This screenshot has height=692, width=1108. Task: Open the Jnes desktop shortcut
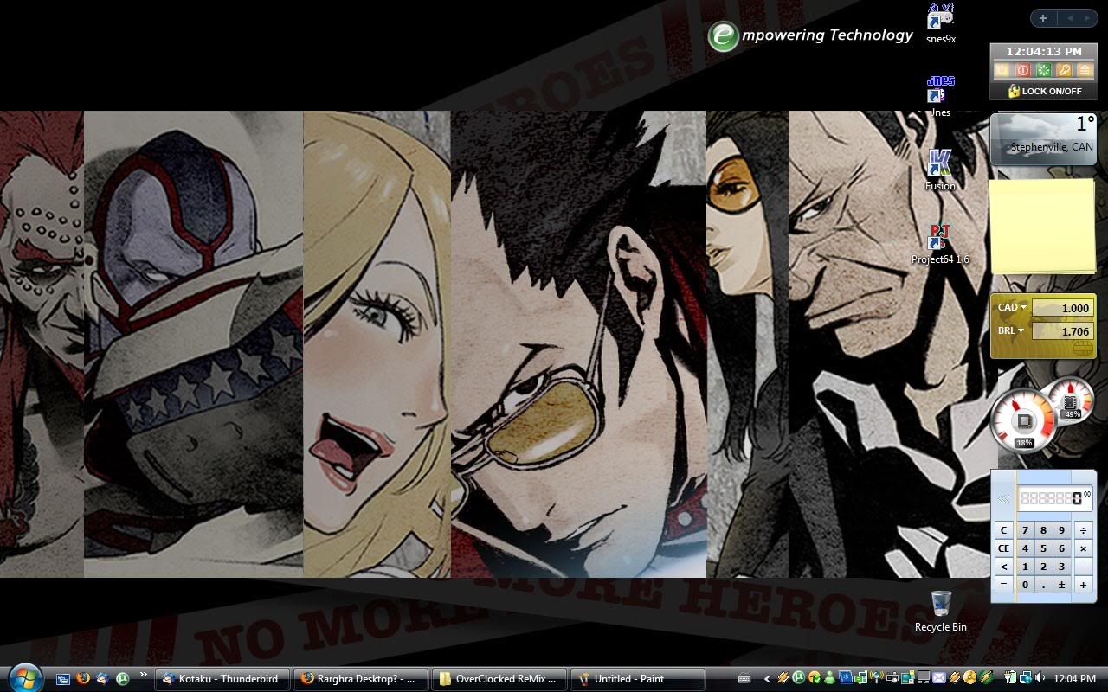(940, 96)
